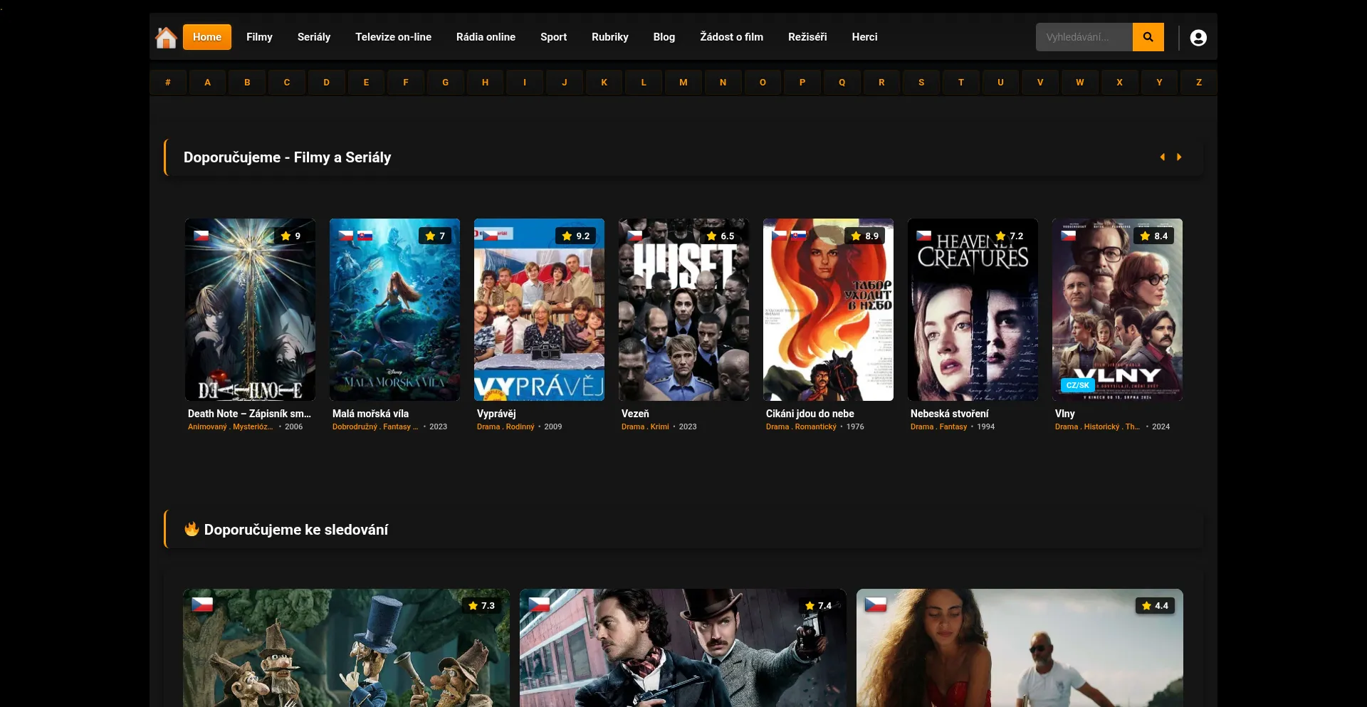The width and height of the screenshot is (1367, 707).
Task: Focus the Vyhledávání search field
Action: pyautogui.click(x=1084, y=37)
